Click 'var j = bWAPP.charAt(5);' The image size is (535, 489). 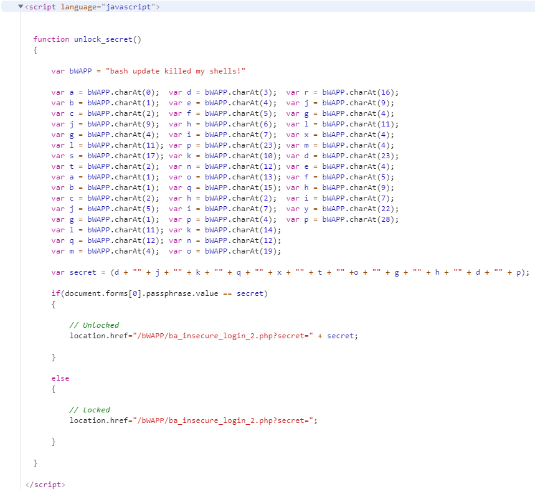[105, 209]
